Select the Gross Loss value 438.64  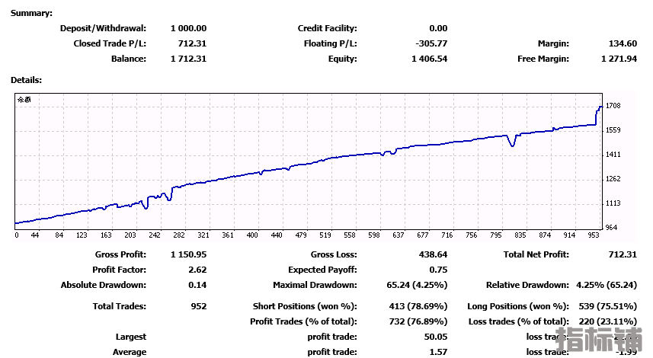pos(433,254)
